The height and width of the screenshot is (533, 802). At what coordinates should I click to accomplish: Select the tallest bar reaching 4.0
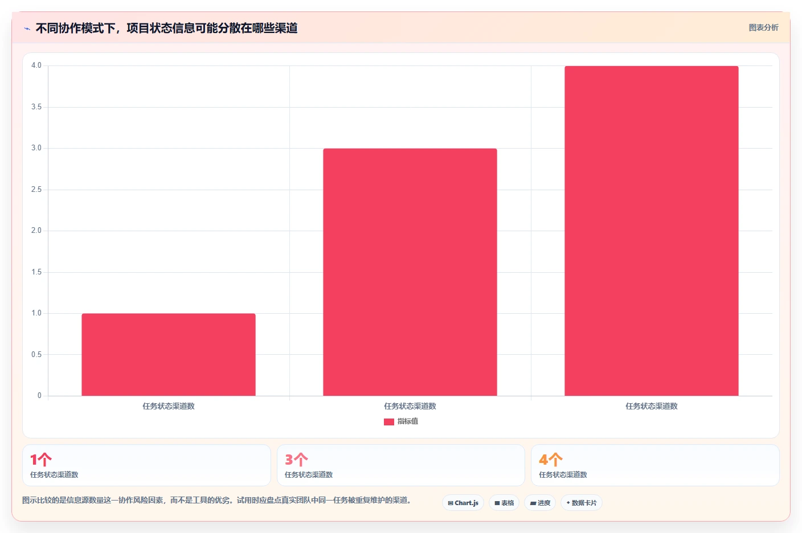click(652, 231)
